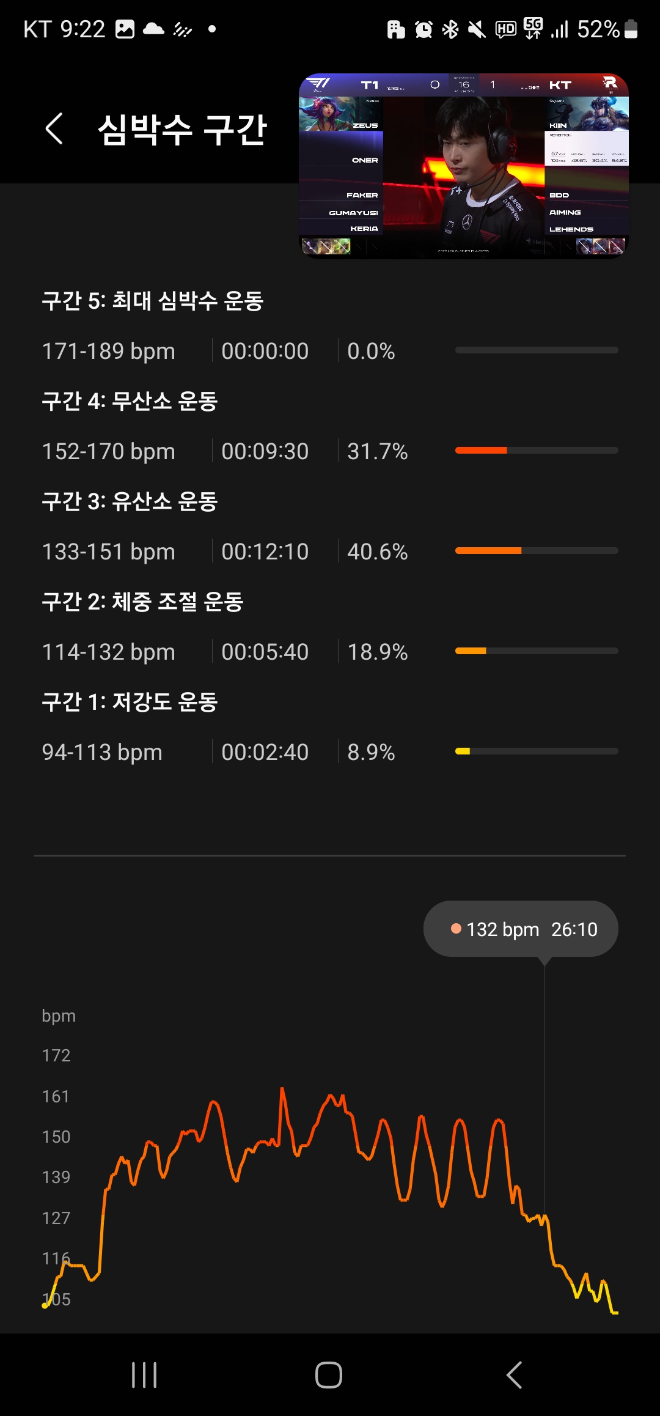The image size is (660, 1416).
Task: Tap the 00:12:10 duration in Zone 3
Action: (265, 551)
